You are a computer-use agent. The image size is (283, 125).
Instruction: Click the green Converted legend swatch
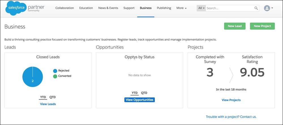pyautogui.click(x=55, y=76)
